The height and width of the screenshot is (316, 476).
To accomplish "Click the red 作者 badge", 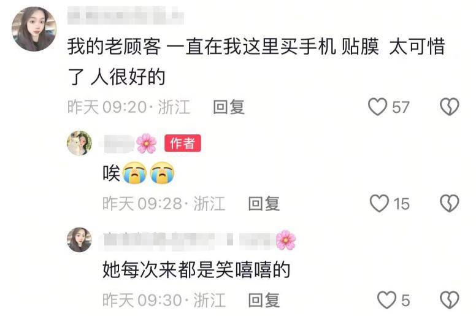I will point(183,143).
